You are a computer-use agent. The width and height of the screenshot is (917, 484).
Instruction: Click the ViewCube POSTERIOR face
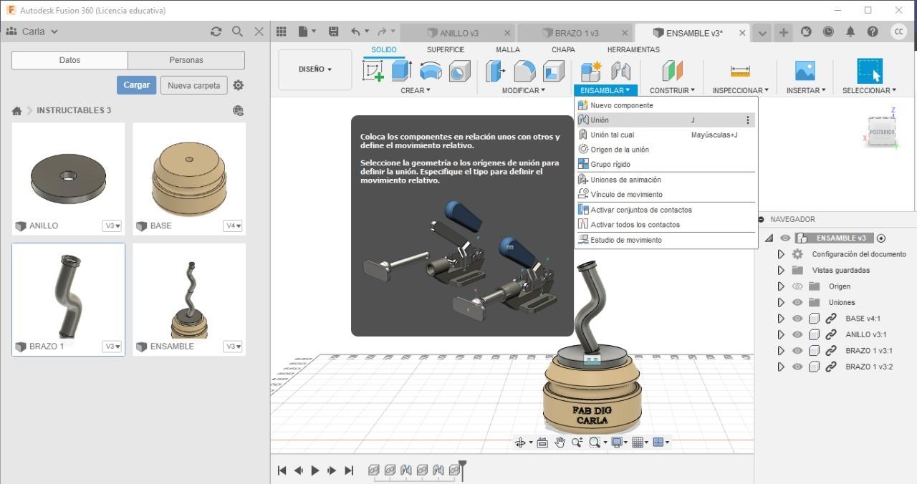coord(882,132)
